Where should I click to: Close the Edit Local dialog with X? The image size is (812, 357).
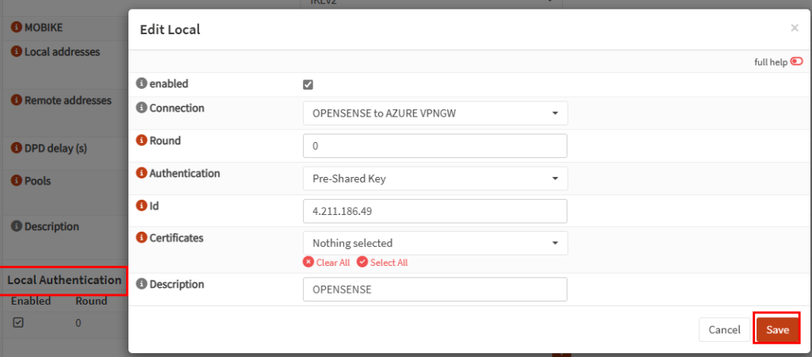pyautogui.click(x=795, y=28)
